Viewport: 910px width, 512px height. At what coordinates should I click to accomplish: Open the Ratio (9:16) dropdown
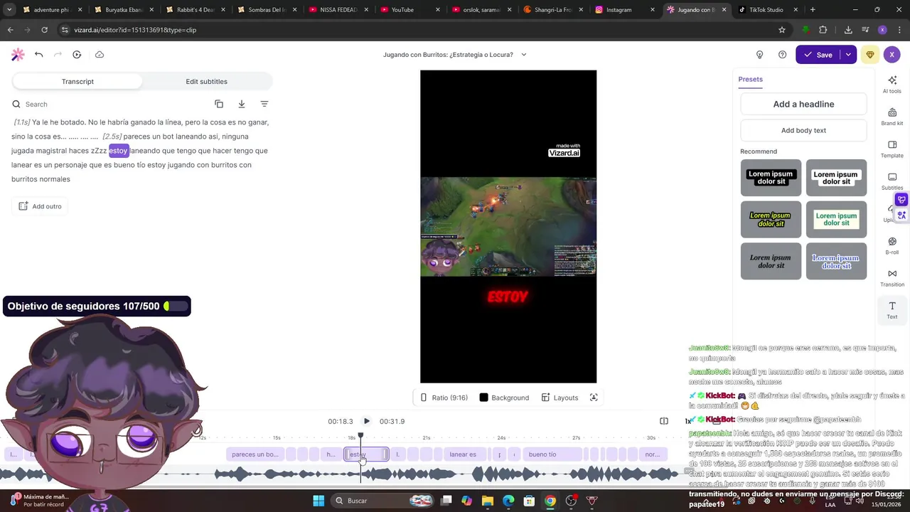[444, 398]
